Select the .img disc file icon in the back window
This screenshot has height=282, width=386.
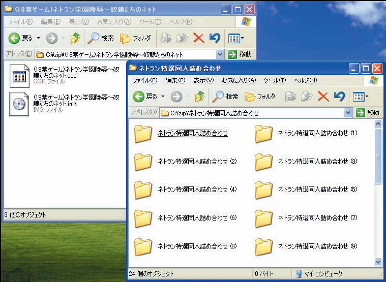[19, 104]
